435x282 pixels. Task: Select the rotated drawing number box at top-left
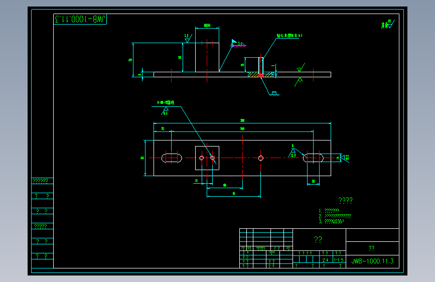tap(80, 19)
